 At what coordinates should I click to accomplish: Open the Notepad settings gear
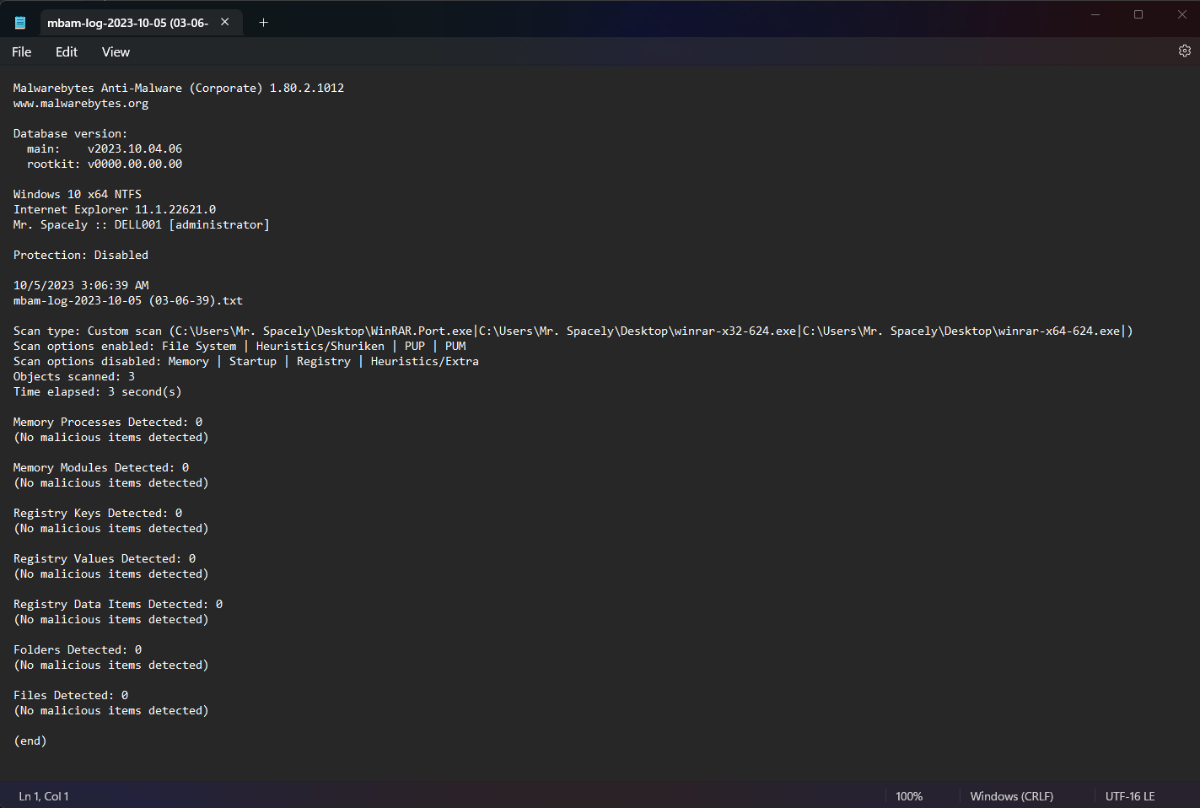[x=1184, y=51]
